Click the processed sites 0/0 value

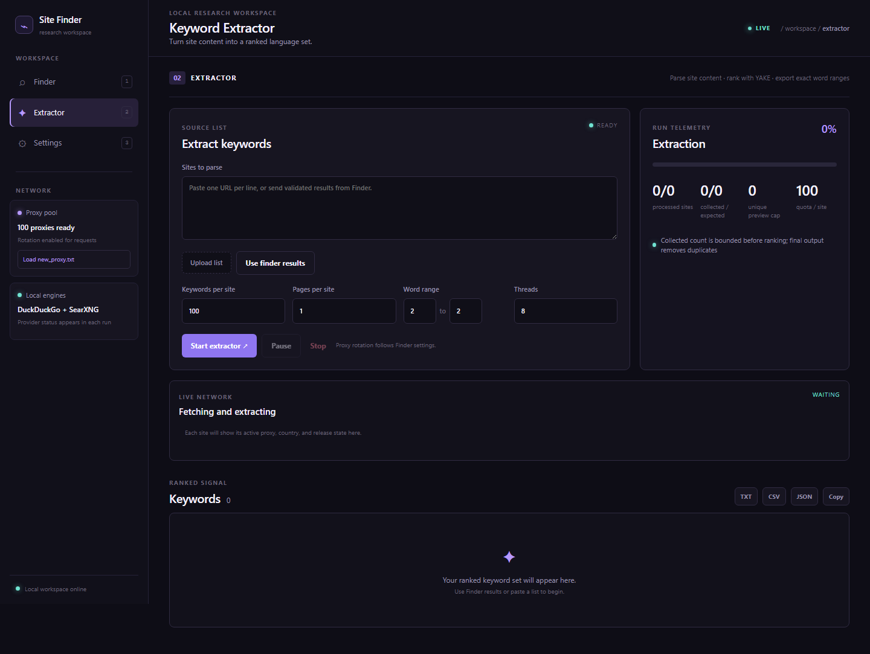(663, 191)
